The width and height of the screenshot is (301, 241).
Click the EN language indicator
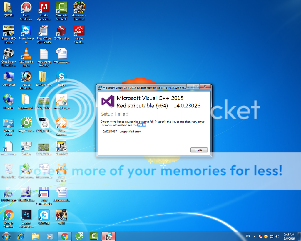tap(248, 236)
